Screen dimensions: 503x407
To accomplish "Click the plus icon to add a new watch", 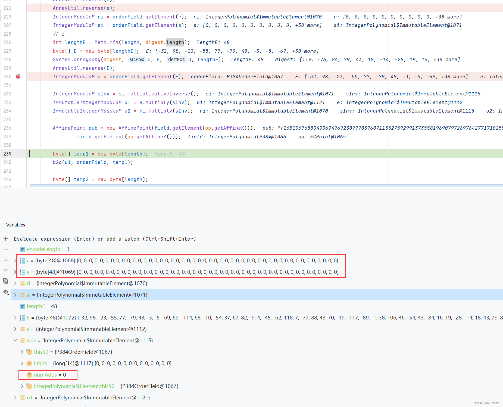I will (x=6, y=239).
